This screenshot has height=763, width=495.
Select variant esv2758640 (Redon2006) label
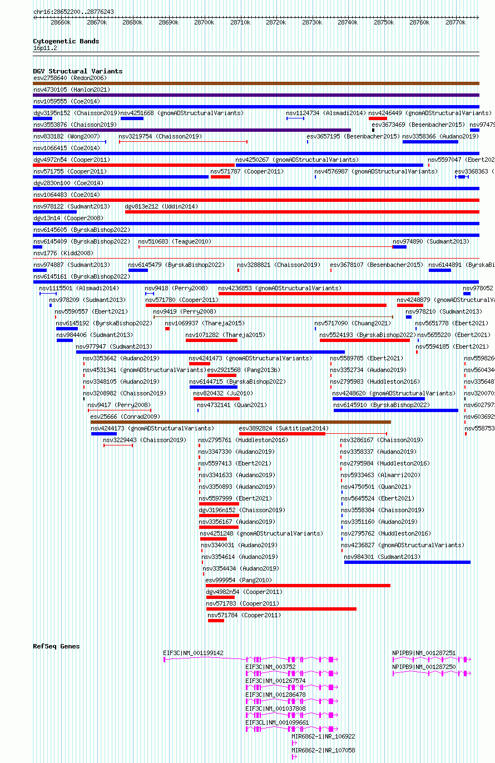coord(70,78)
